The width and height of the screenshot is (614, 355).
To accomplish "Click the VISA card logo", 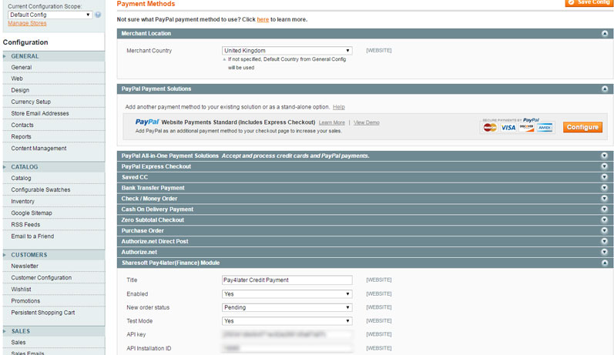I will coord(508,128).
